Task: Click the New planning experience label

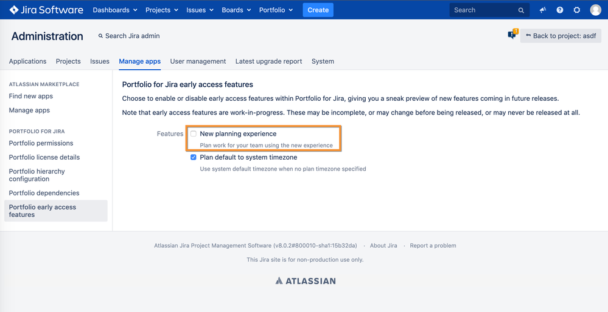Action: [x=238, y=134]
